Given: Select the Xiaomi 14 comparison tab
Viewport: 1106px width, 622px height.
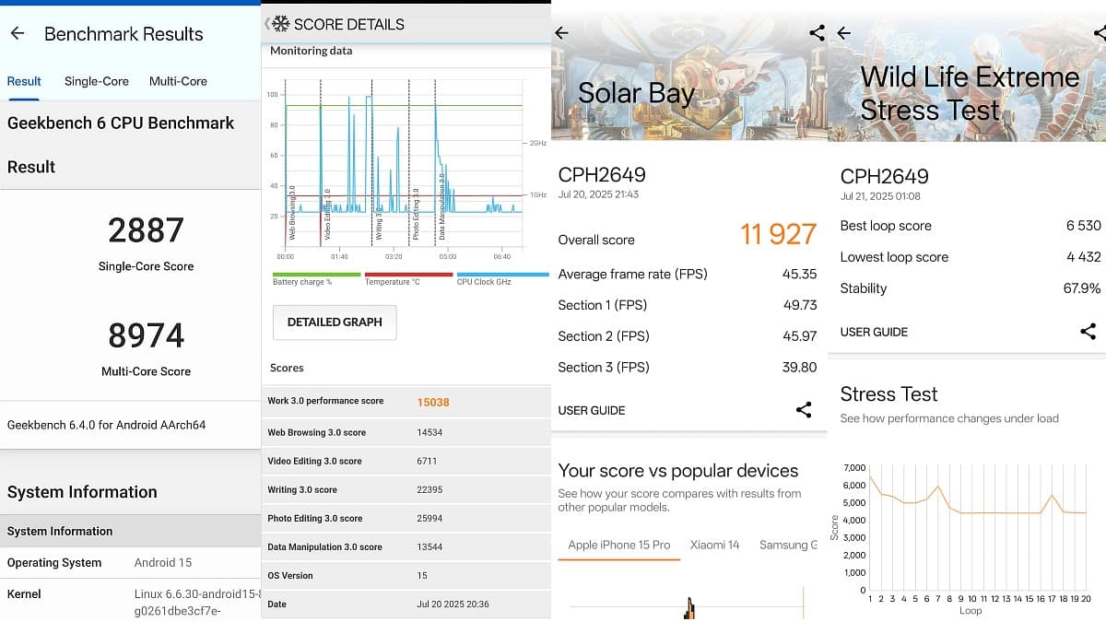Looking at the screenshot, I should [715, 545].
